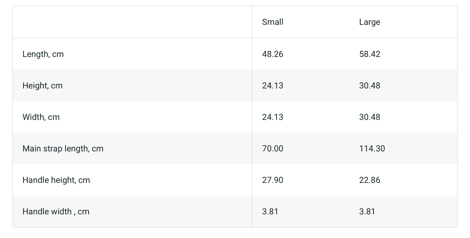This screenshot has width=470, height=238.
Task: Click the Large column header
Action: [369, 22]
